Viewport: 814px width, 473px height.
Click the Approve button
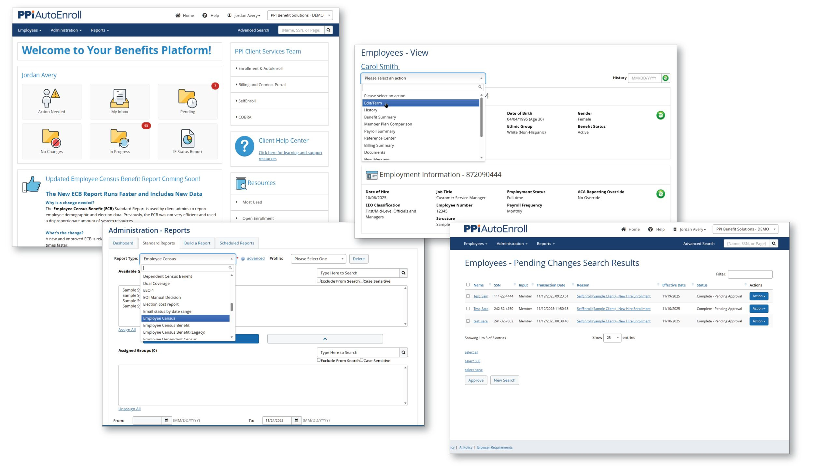pyautogui.click(x=476, y=380)
